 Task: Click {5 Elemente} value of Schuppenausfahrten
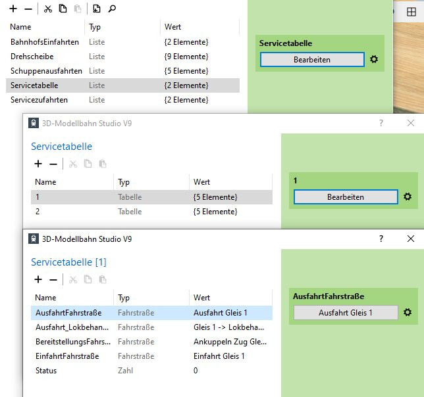pyautogui.click(x=186, y=71)
